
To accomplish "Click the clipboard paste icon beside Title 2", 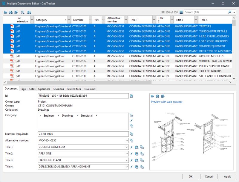I will coord(137,153).
